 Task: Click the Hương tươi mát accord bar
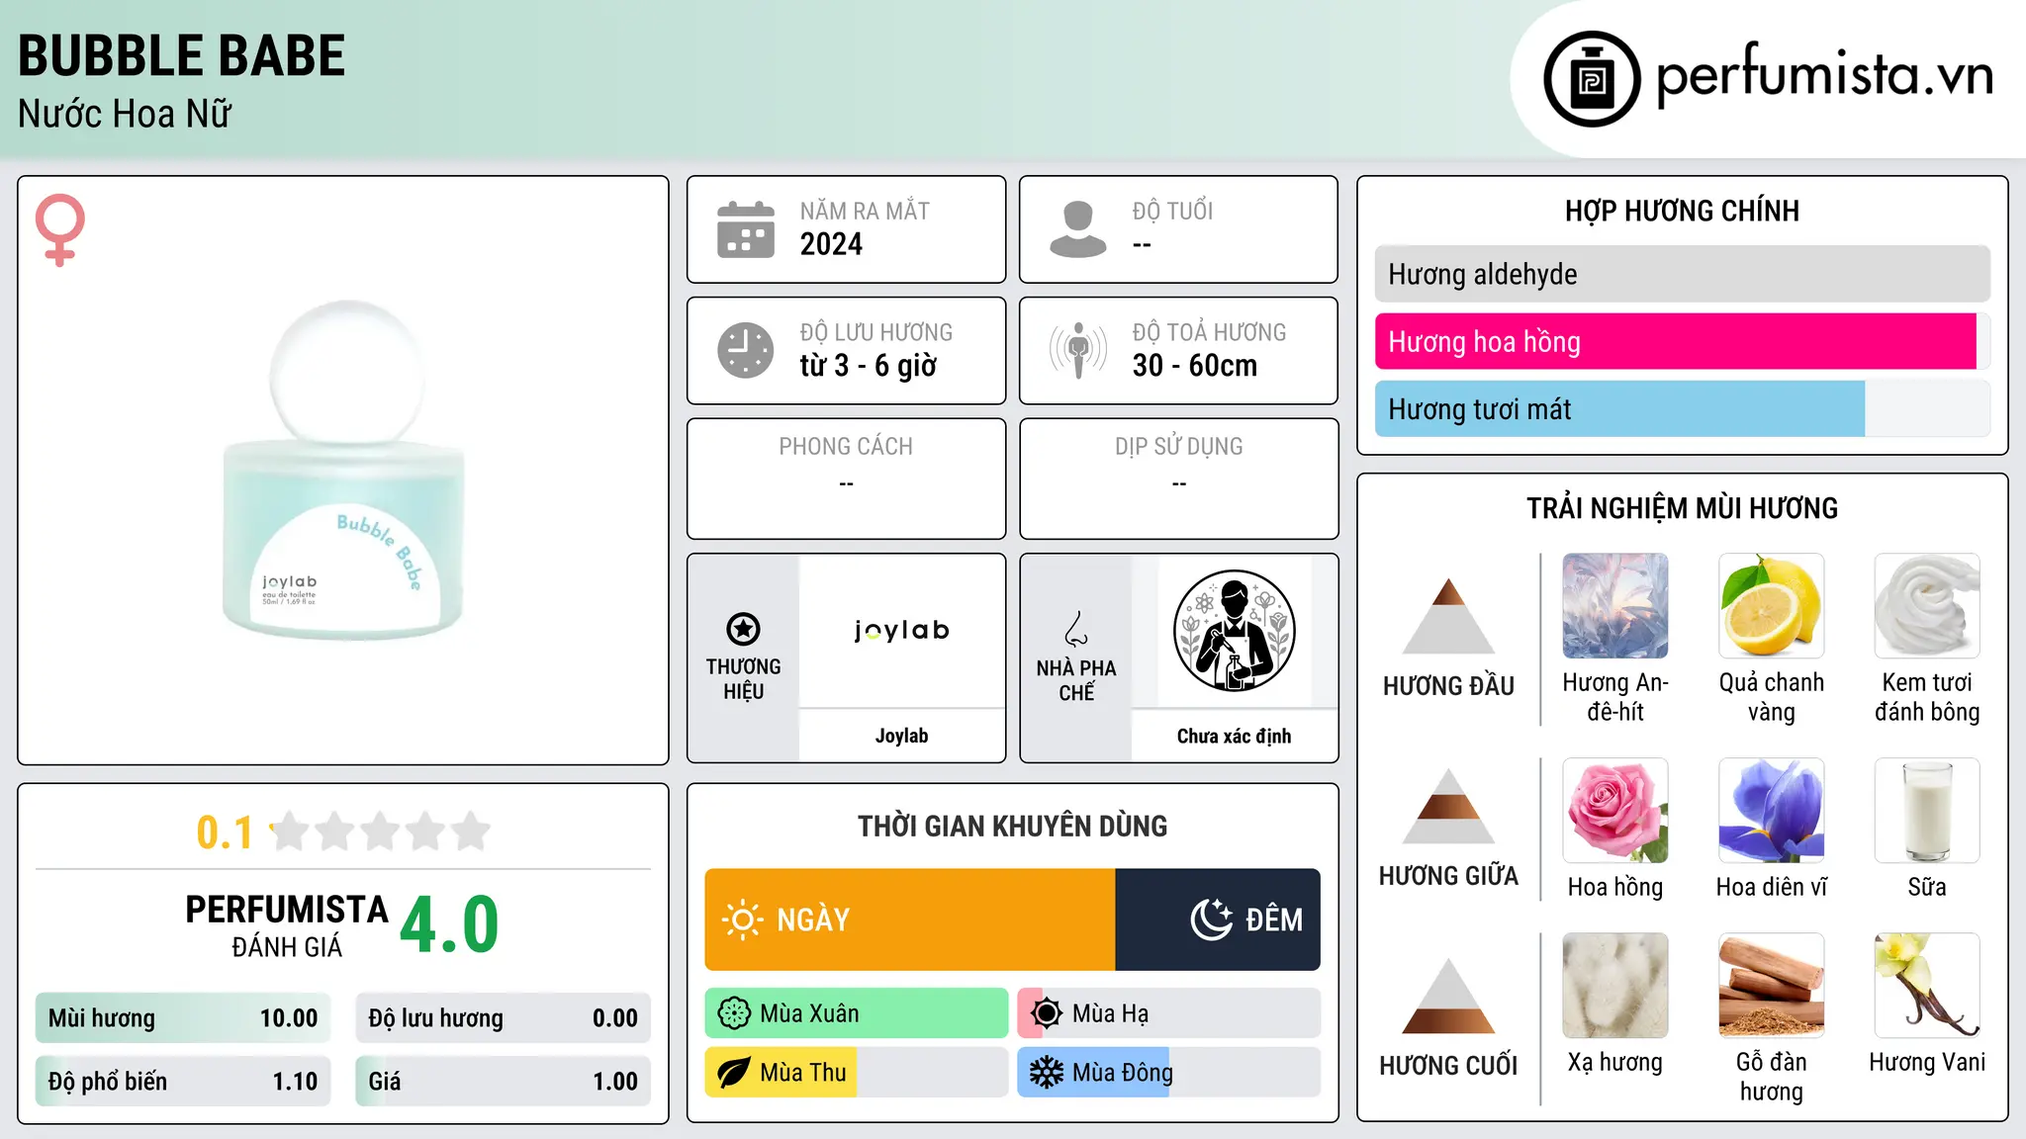click(x=1682, y=409)
